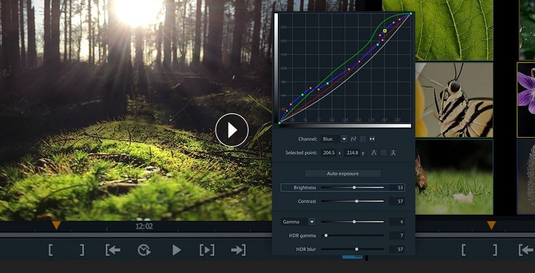Expand the Gamma mode dropdown
The height and width of the screenshot is (273, 535).
pyautogui.click(x=312, y=221)
